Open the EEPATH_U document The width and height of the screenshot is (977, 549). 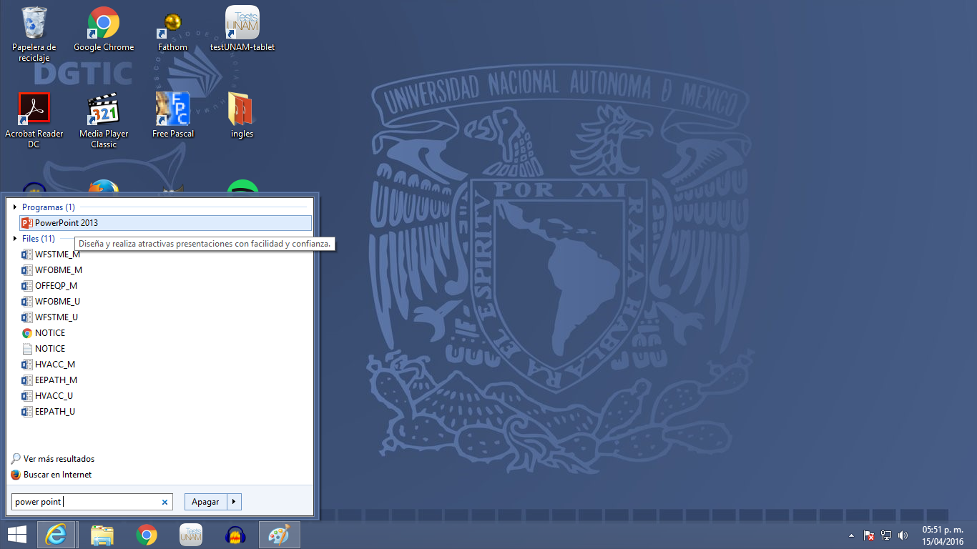tap(49, 412)
